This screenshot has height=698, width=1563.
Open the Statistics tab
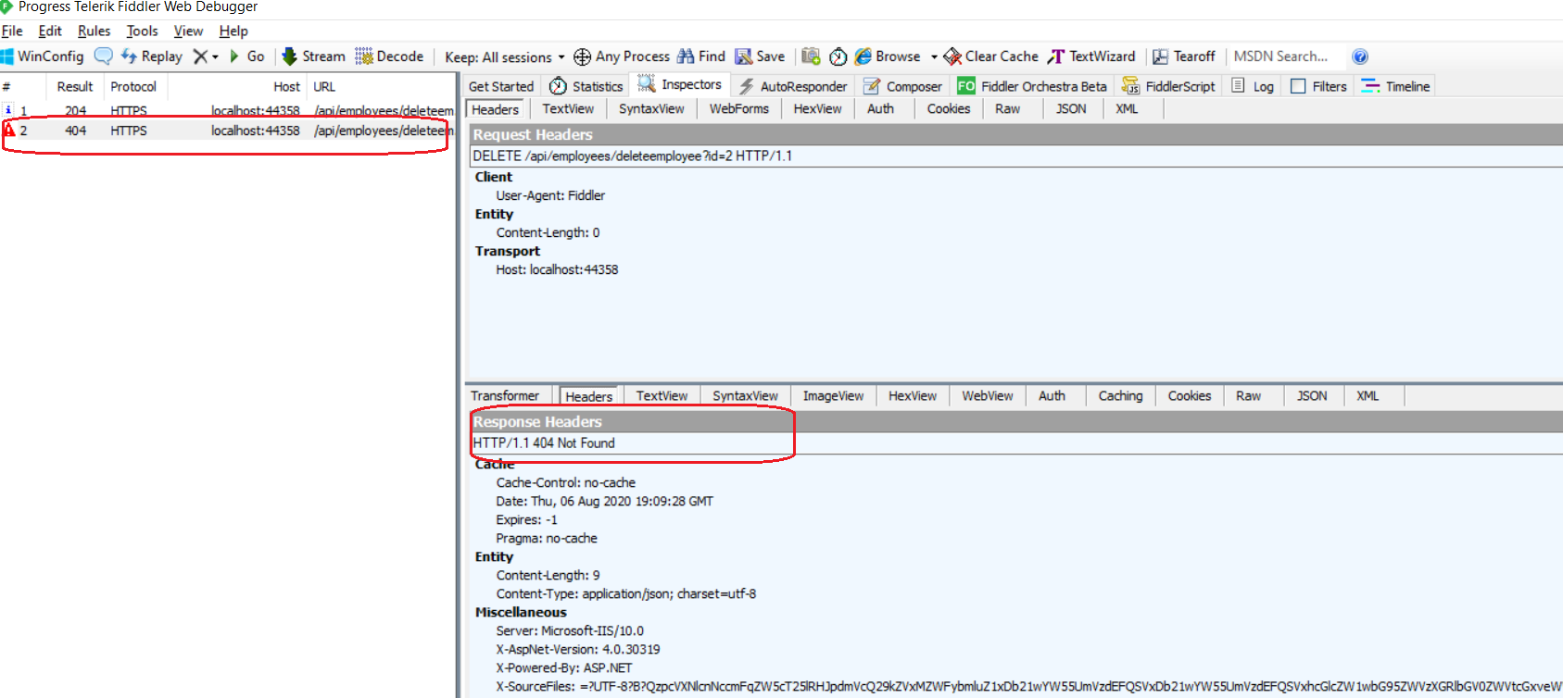[x=586, y=86]
